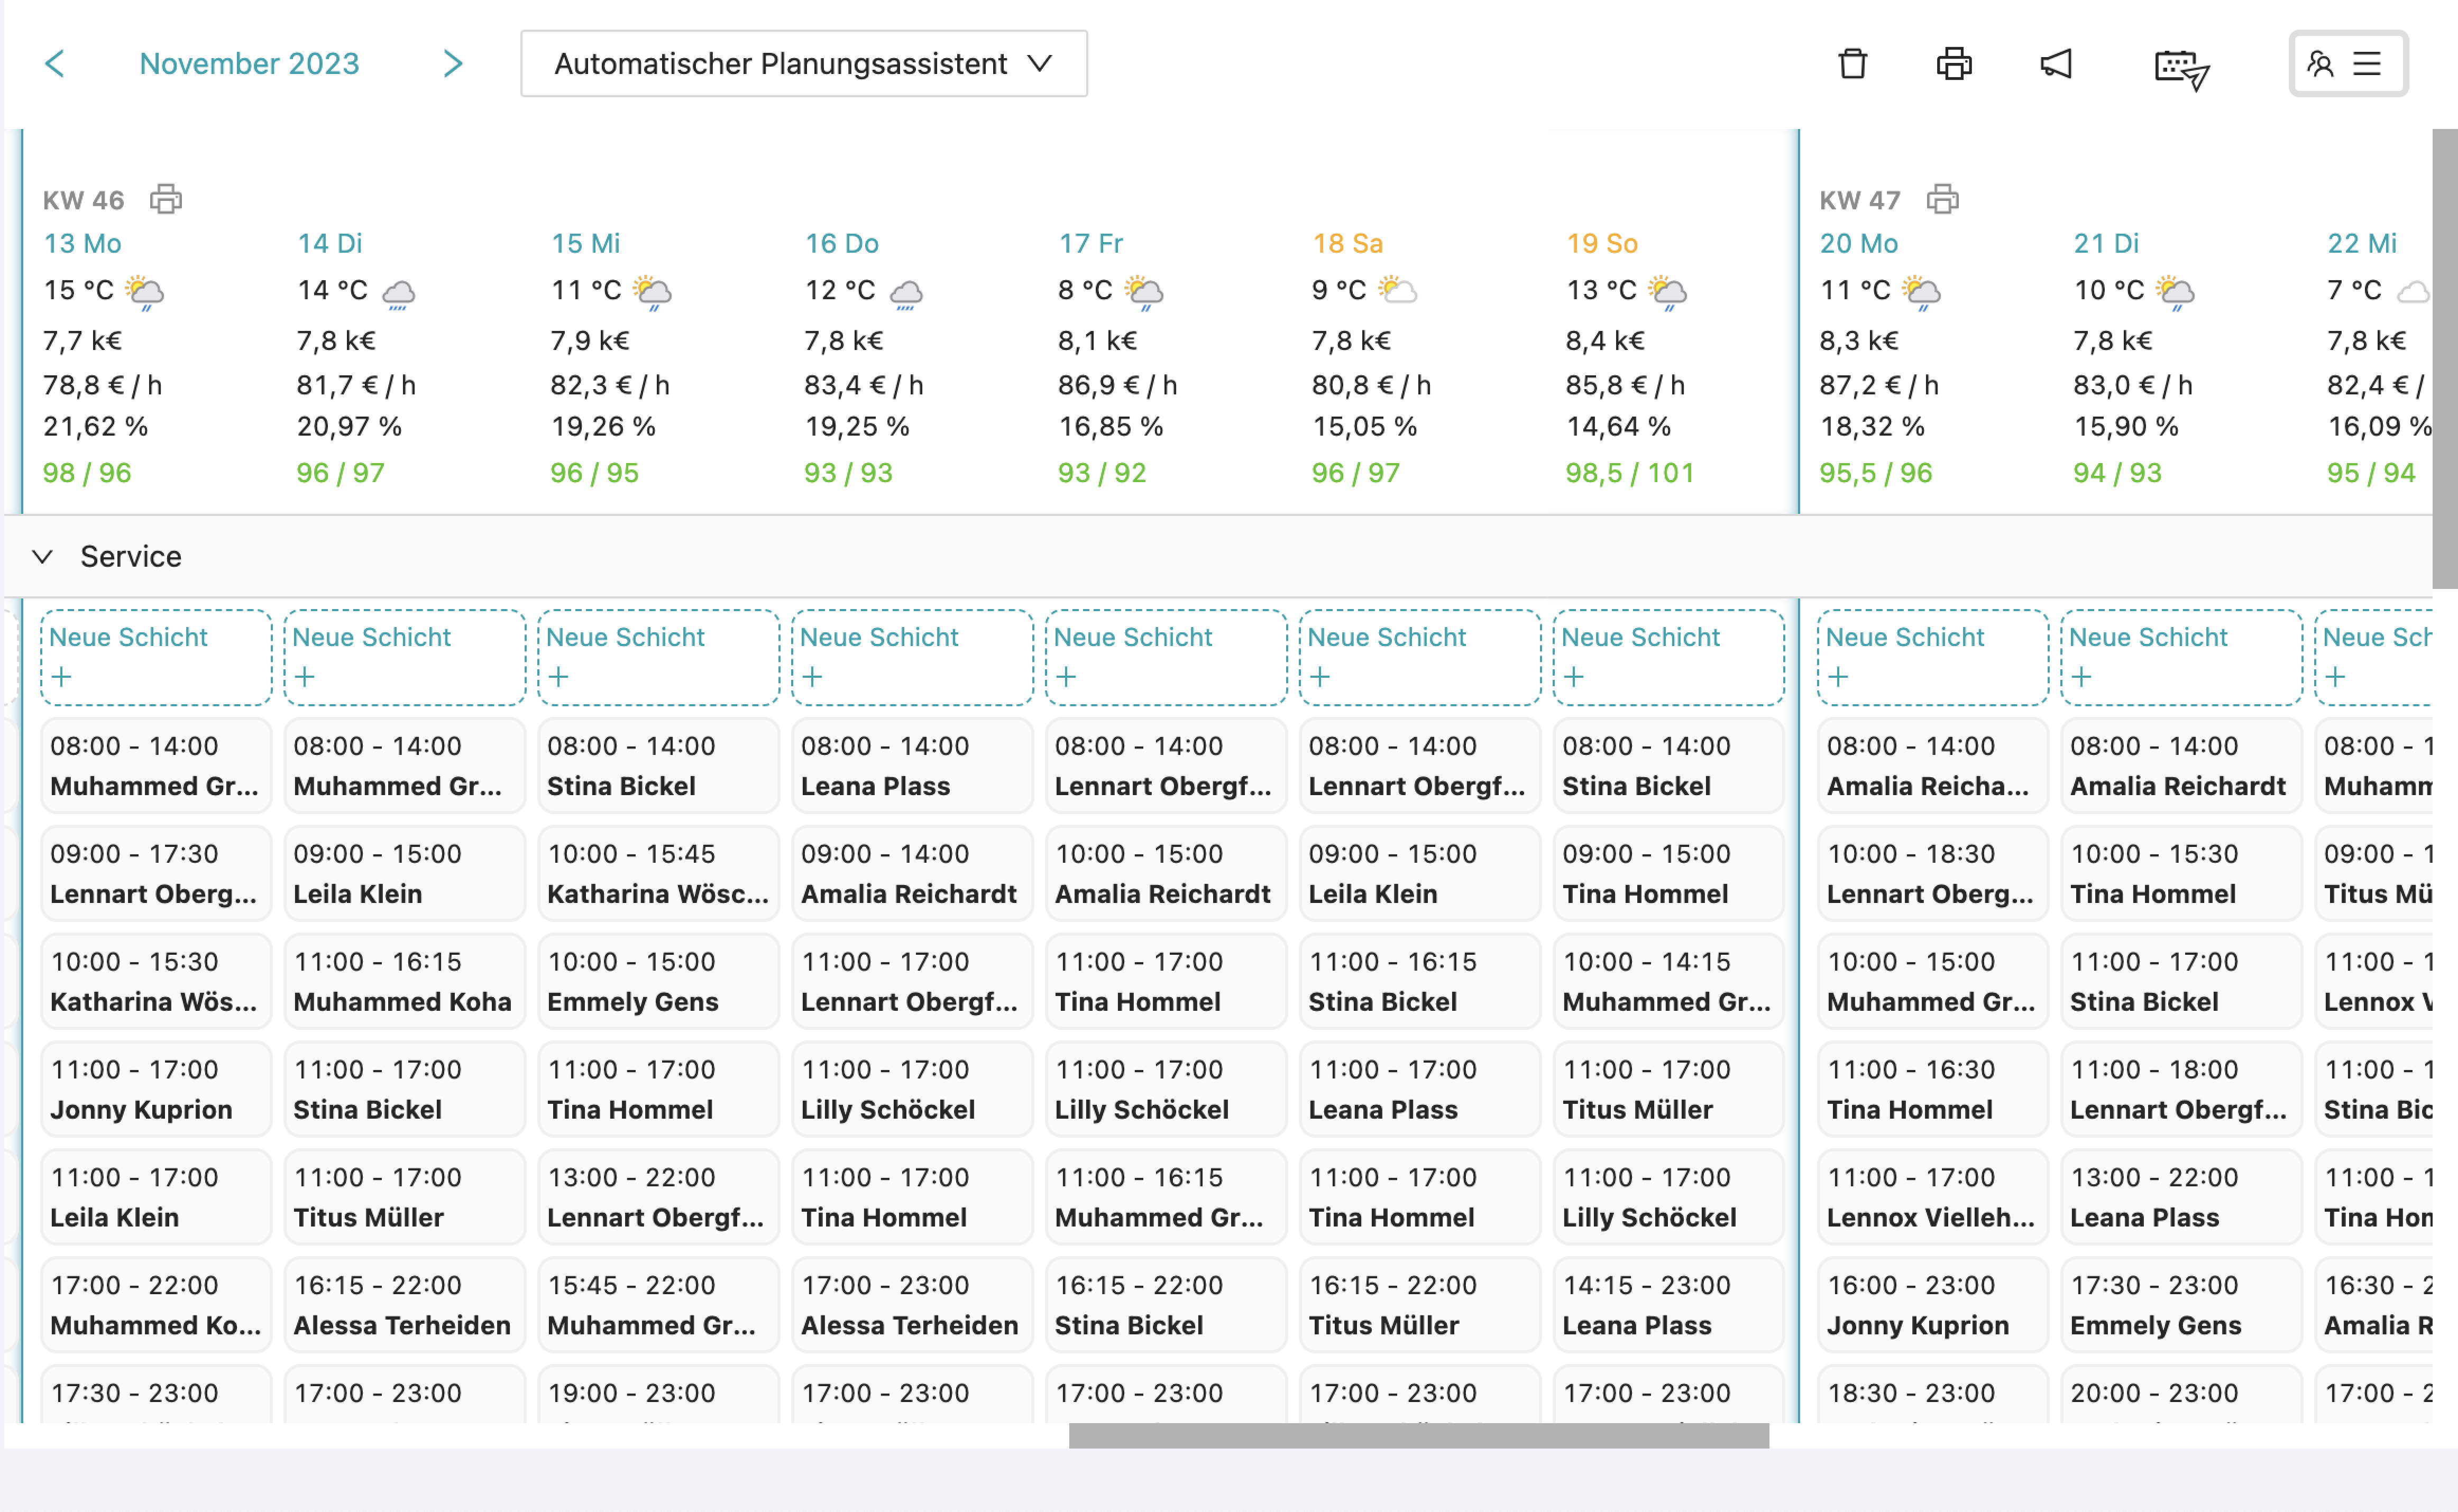This screenshot has width=2458, height=1512.
Task: Open Emmely Gens 10:00 - 15:00 shift
Action: tap(658, 981)
